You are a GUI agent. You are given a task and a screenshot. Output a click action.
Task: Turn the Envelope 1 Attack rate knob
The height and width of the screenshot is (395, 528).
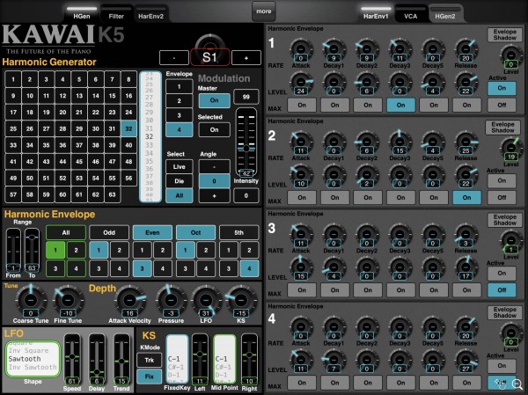tap(301, 49)
